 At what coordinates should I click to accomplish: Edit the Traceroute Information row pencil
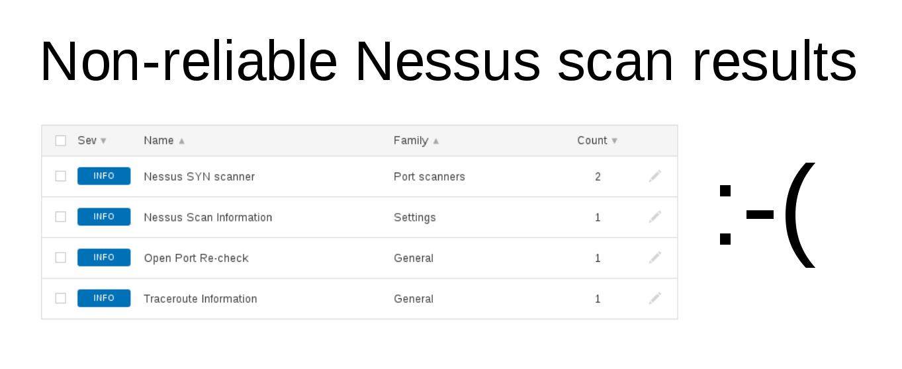pos(654,298)
